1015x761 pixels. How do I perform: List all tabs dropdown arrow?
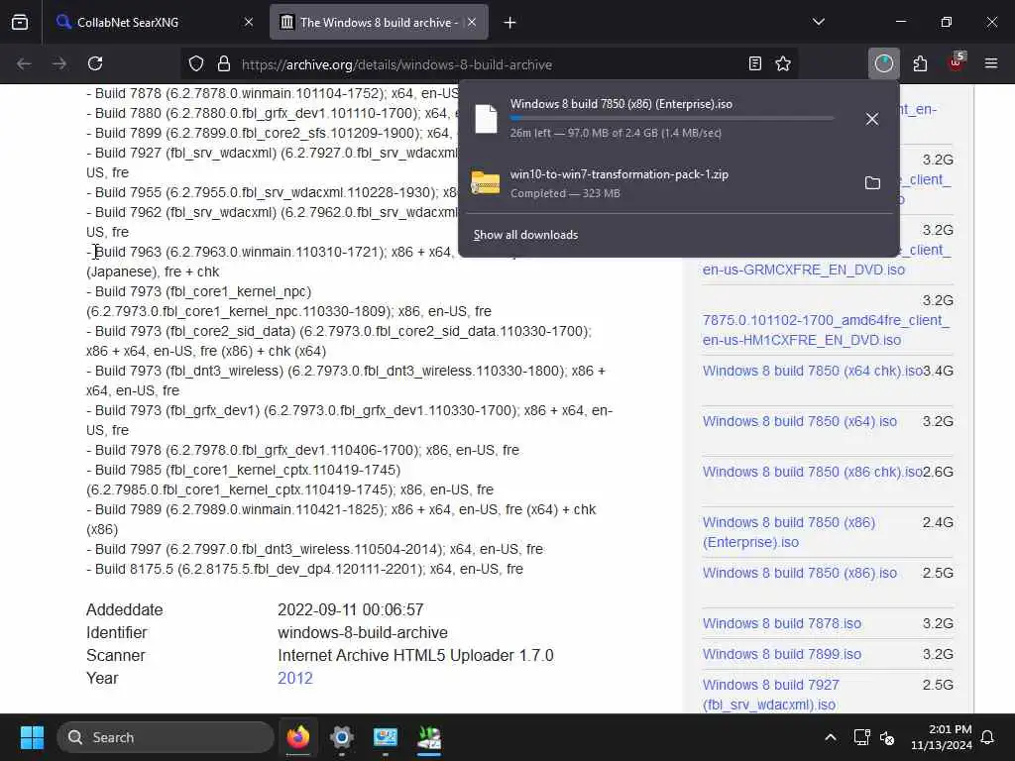[818, 22]
